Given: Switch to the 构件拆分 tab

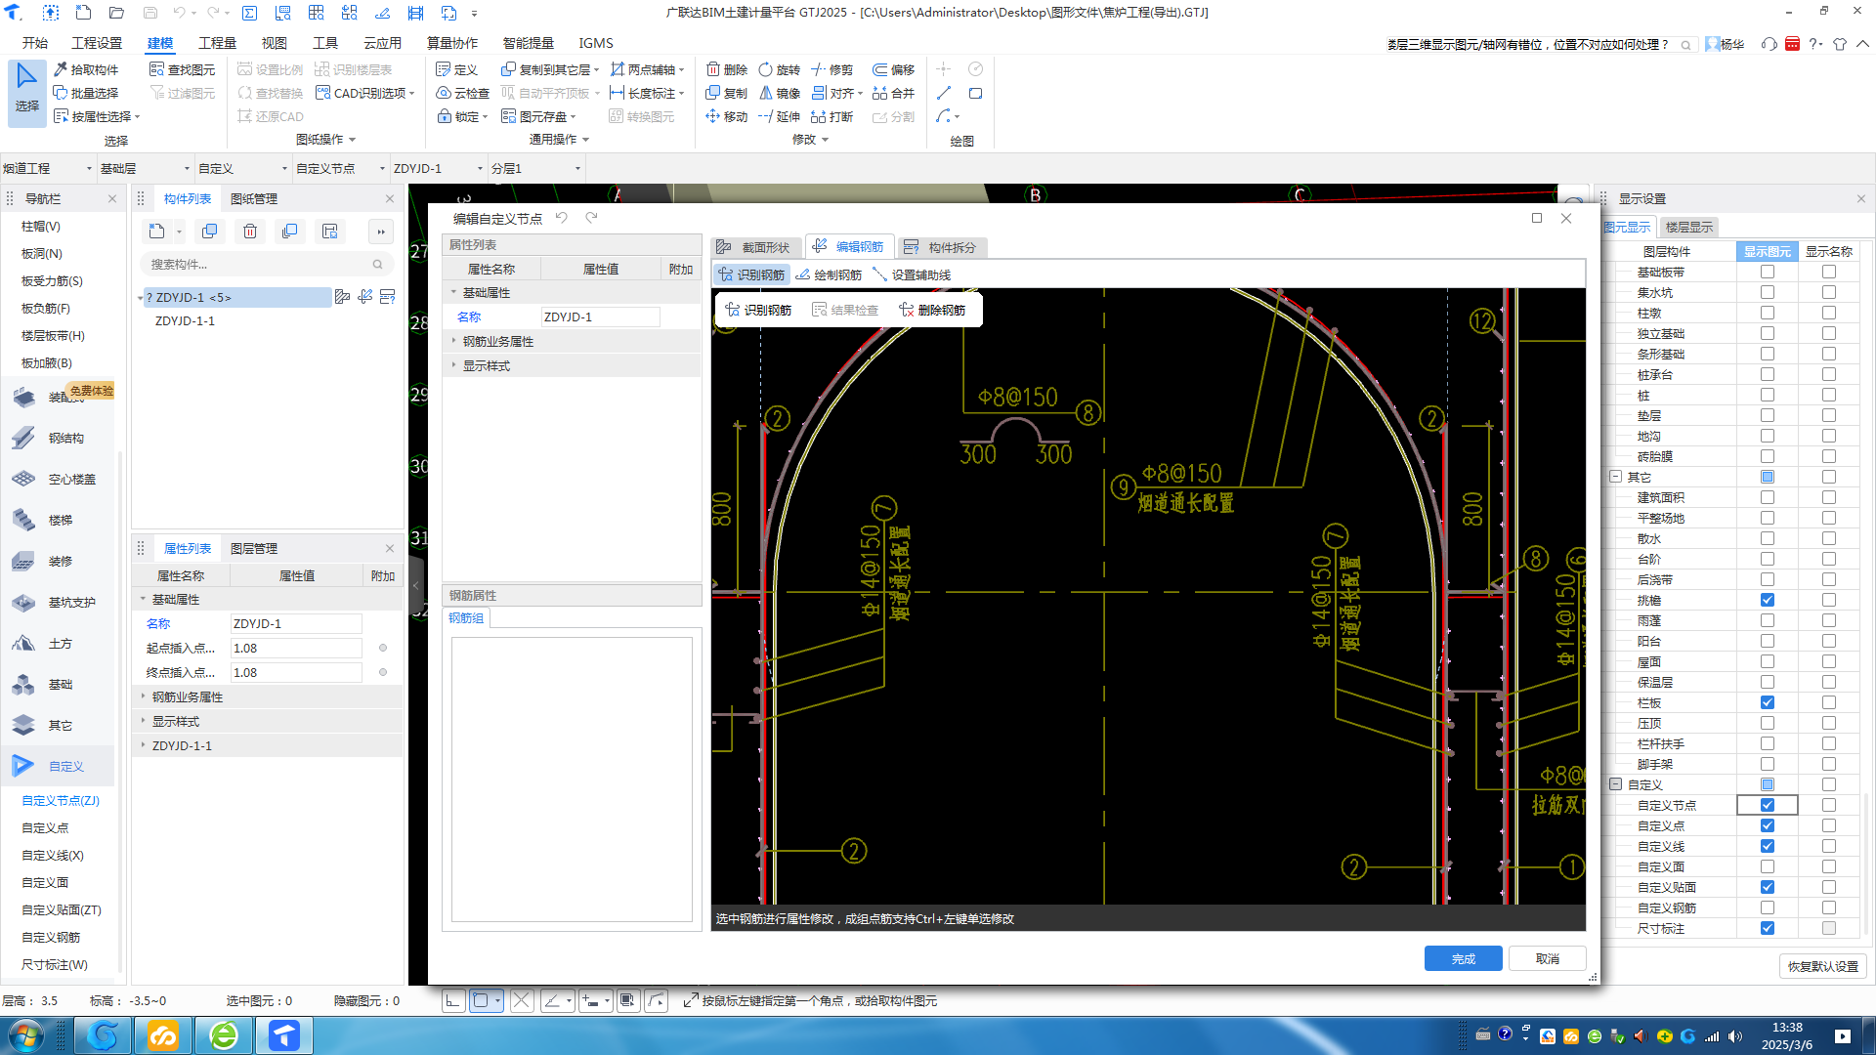Looking at the screenshot, I should pos(941,247).
